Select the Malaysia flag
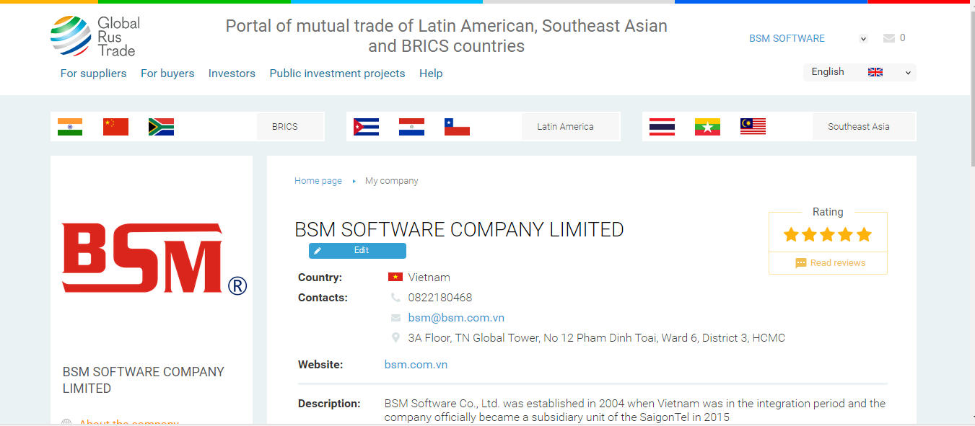 pos(753,127)
